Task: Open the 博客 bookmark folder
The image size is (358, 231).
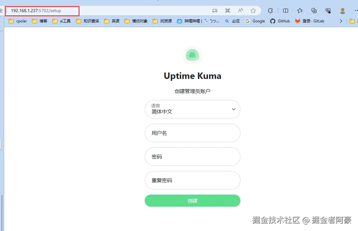Action: (40, 21)
